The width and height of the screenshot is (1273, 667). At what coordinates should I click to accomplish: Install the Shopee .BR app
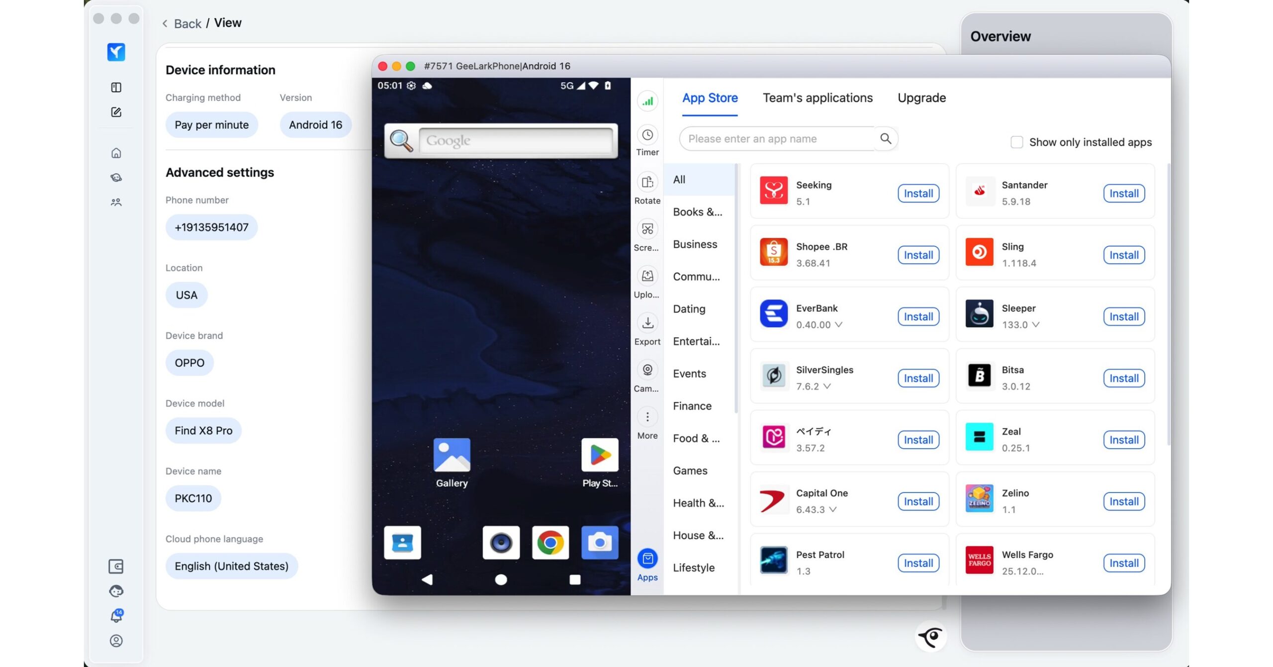(x=918, y=255)
